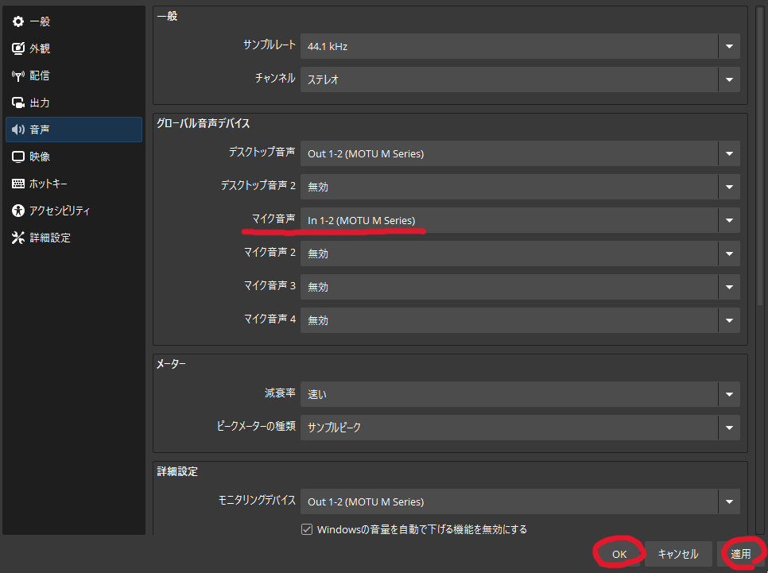
Task: Click the ホットキー keyboard icon
Action: (18, 184)
